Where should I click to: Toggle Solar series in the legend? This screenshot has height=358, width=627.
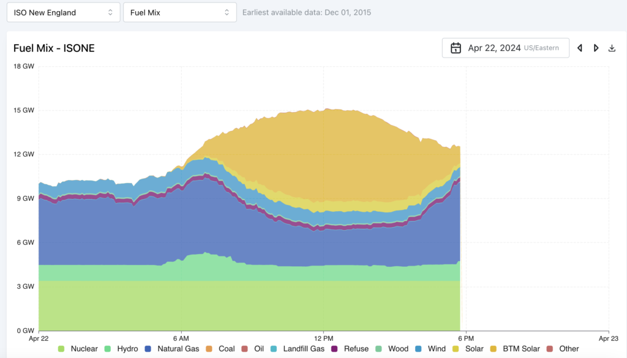coord(468,349)
